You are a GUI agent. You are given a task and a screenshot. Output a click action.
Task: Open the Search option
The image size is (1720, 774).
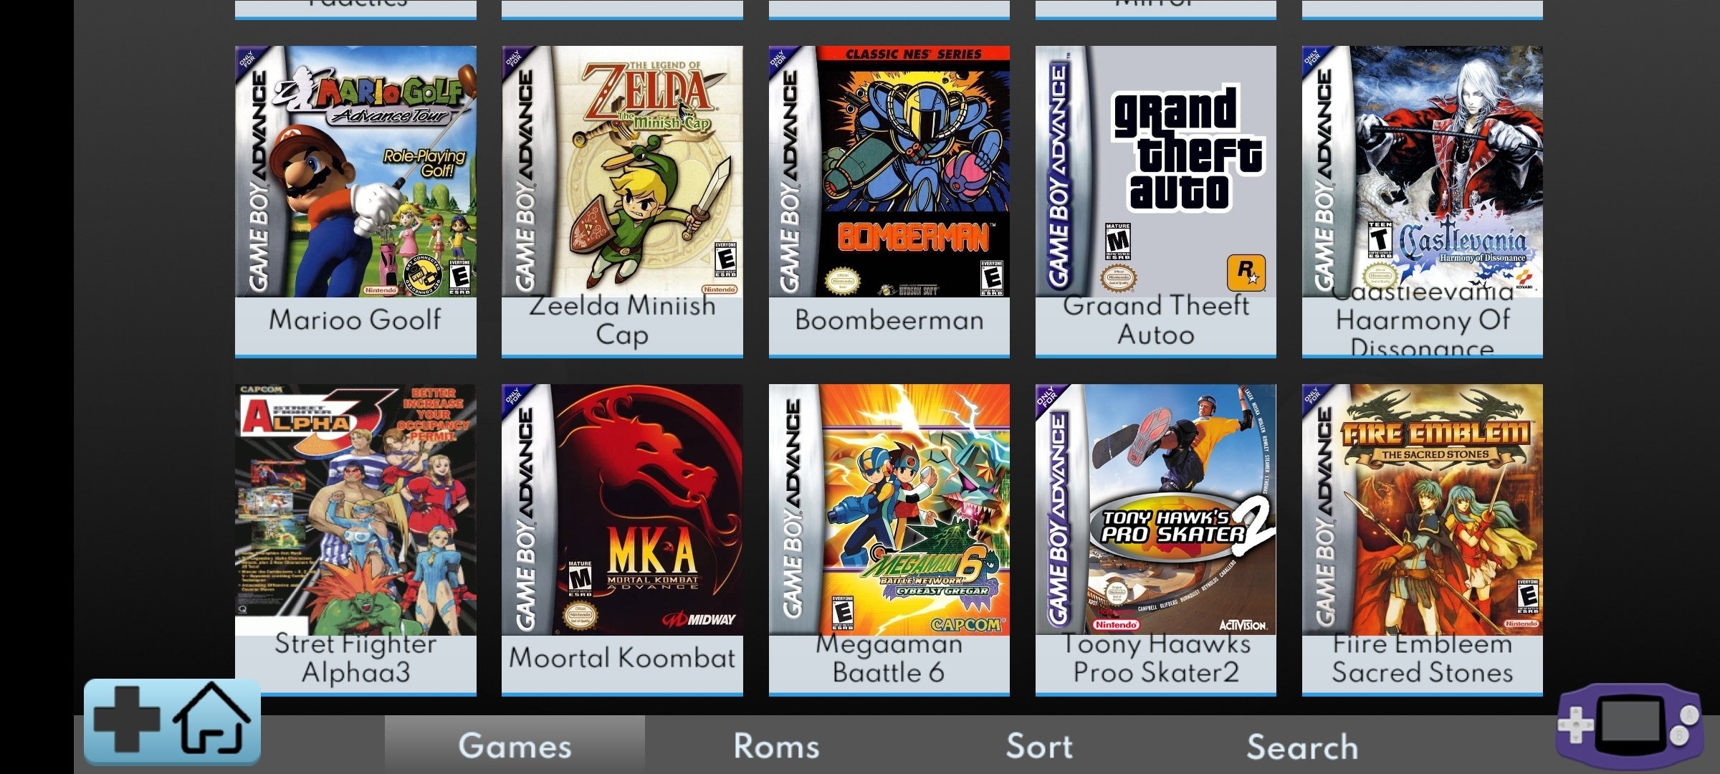1302,746
